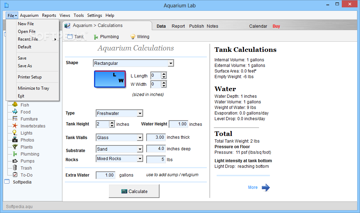Screen dimensions: 360x213
Task: Click the Softpedia aquarium icon in tree
Action: click(7, 181)
